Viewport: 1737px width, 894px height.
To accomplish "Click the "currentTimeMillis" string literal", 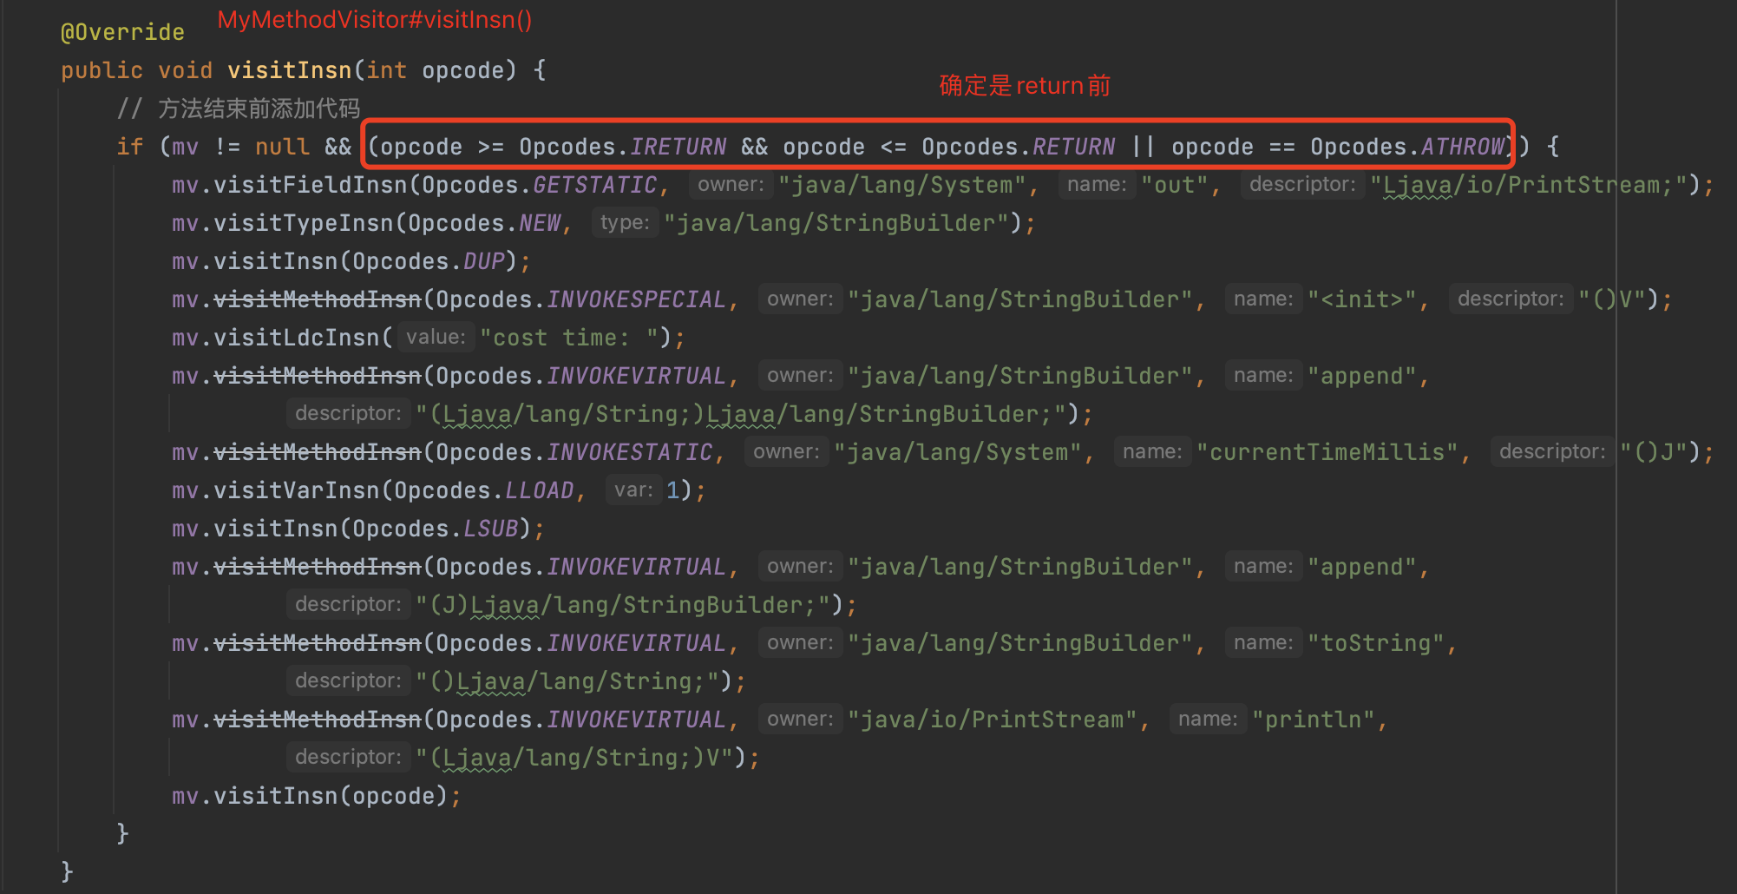I will point(1327,452).
